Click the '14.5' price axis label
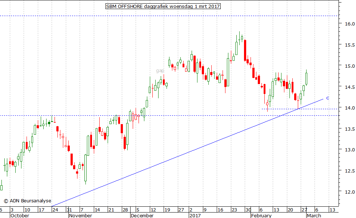The width and height of the screenshot is (356, 218). pos(350,87)
